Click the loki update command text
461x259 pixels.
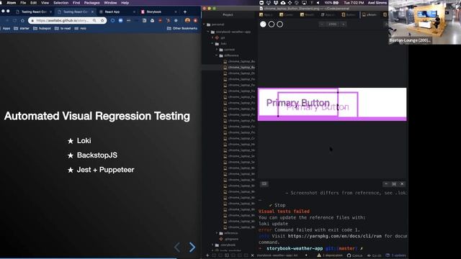click(274, 224)
